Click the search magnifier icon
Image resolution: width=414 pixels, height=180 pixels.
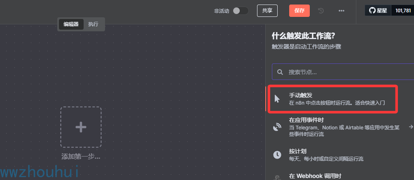coord(280,72)
